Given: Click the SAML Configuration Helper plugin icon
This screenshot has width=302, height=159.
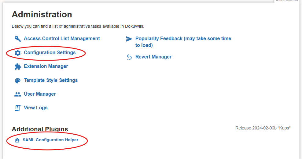Looking at the screenshot, I should pyautogui.click(x=17, y=140).
